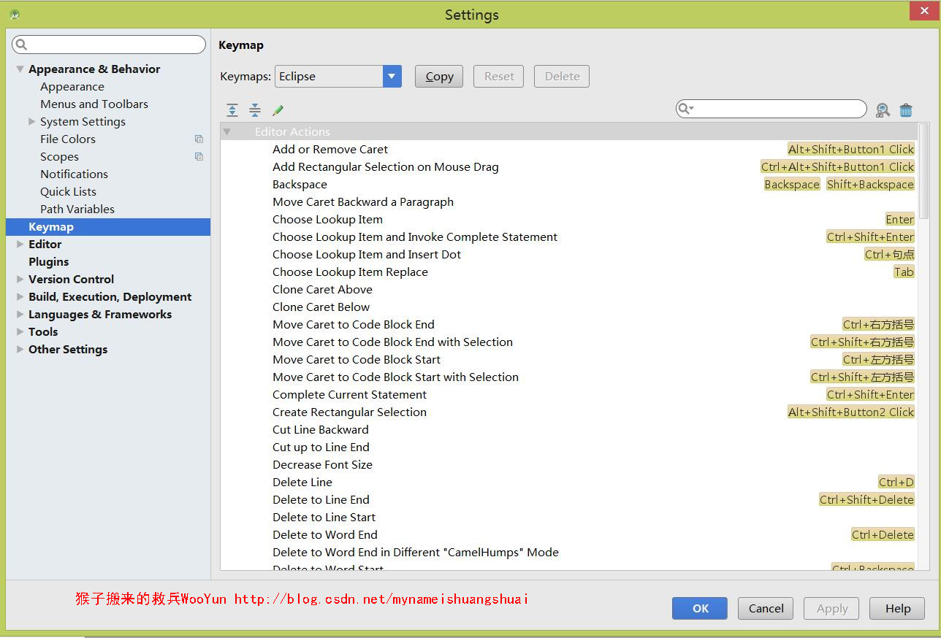The width and height of the screenshot is (941, 638).
Task: Click the Apply button
Action: coord(832,608)
